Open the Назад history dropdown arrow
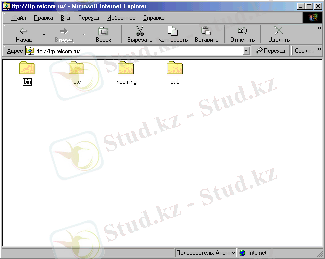Image resolution: width=325 pixels, height=259 pixels. point(44,34)
